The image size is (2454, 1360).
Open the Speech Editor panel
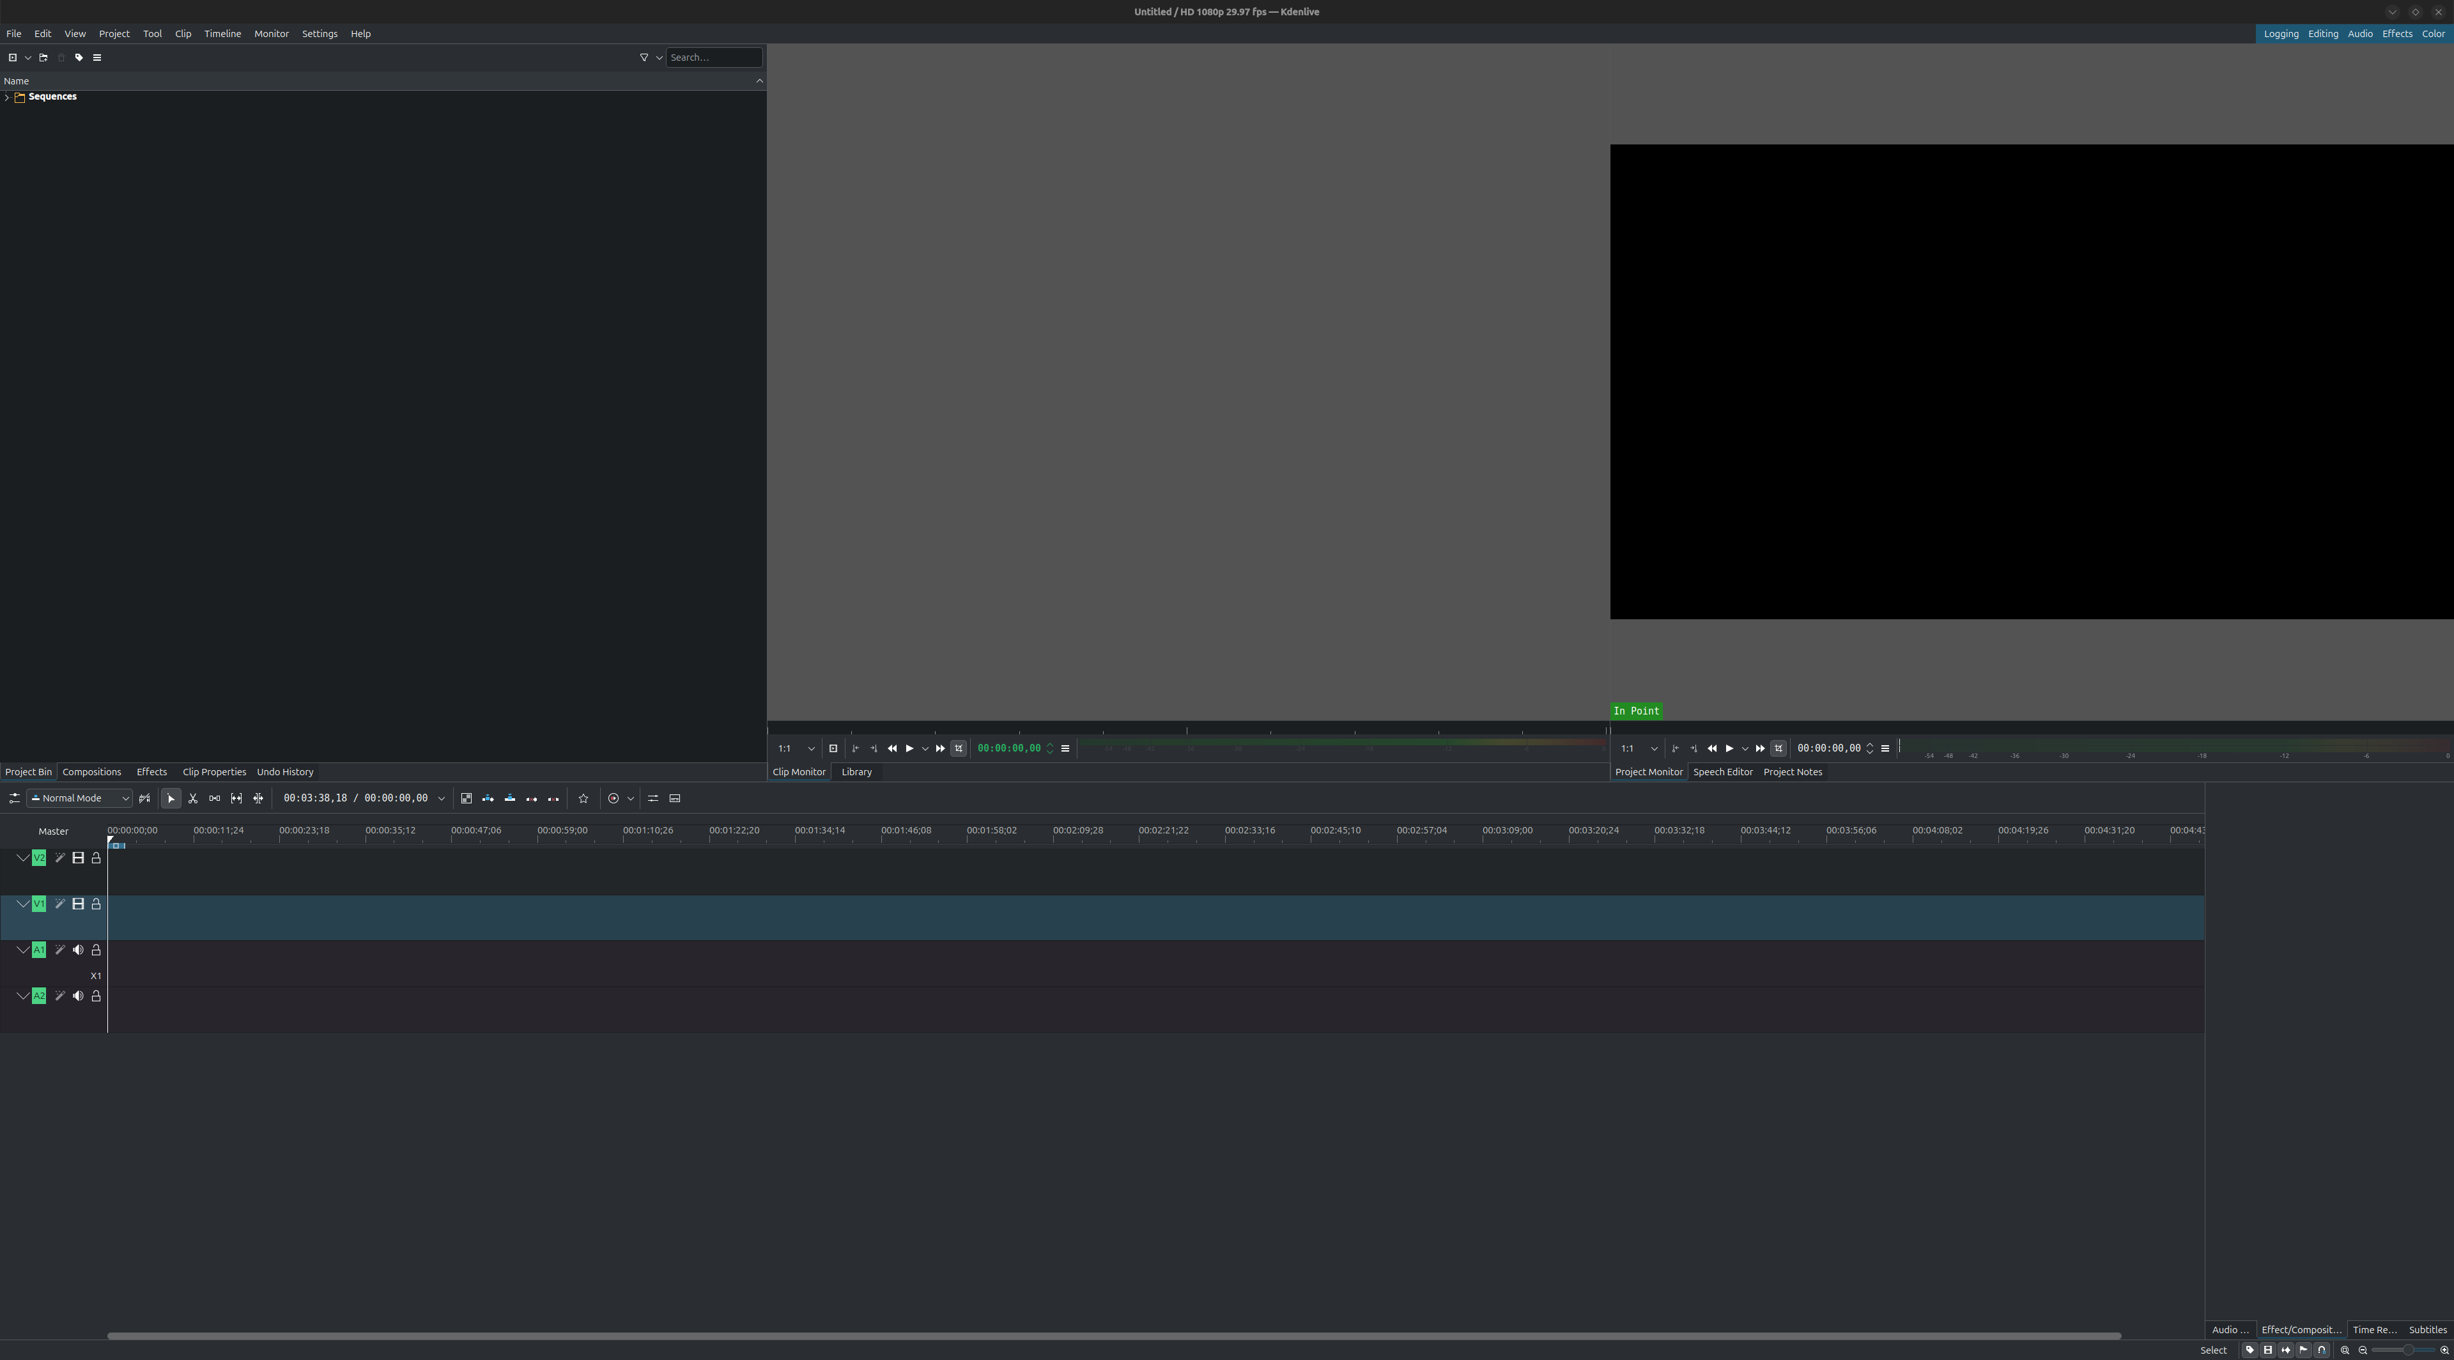(1724, 771)
